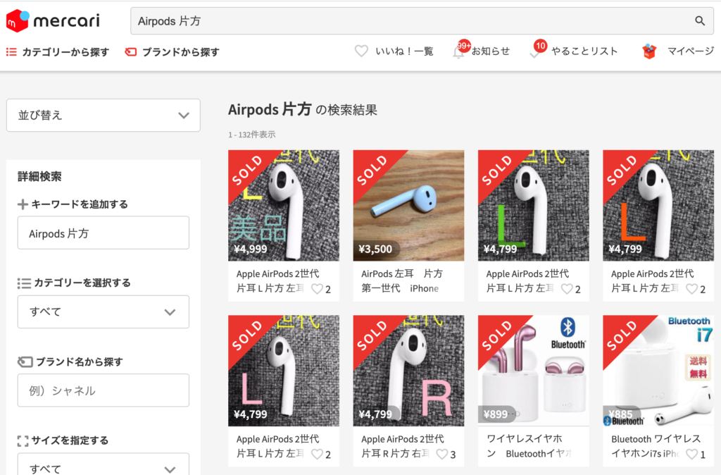Click the listing title under the orange L photo

coord(653,281)
